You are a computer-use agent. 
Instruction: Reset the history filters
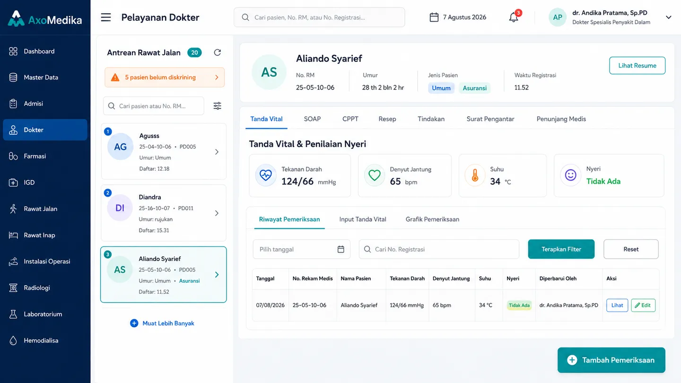(631, 249)
